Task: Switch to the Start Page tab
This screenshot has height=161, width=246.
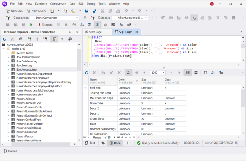Action: pos(95,32)
